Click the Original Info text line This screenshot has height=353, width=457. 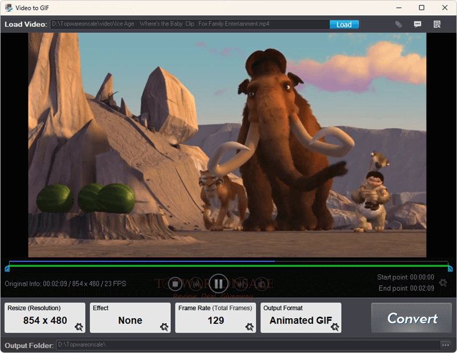click(65, 284)
